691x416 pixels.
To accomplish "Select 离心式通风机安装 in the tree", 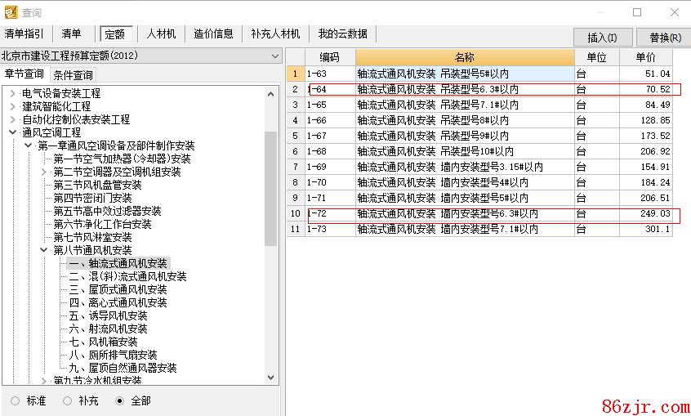I will 118,302.
